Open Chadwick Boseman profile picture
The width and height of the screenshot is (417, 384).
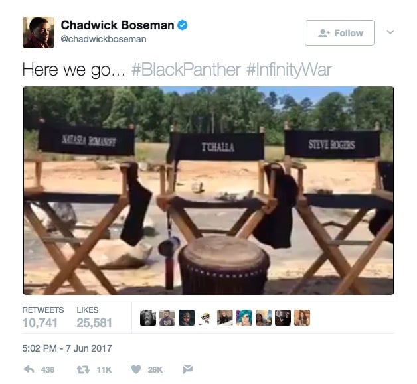(39, 32)
